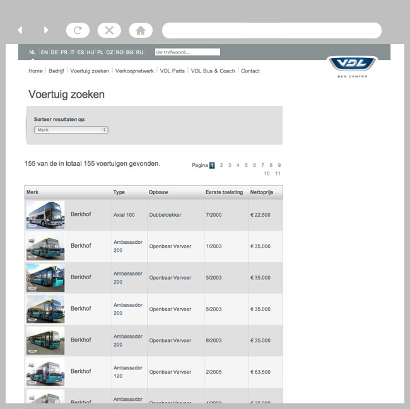
Task: Switch language to CZ
Action: point(110,52)
